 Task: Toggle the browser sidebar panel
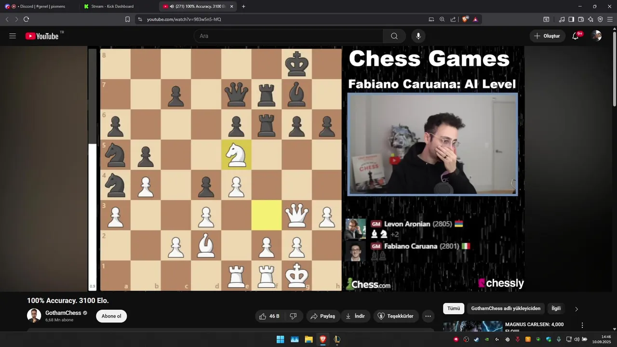tap(571, 19)
